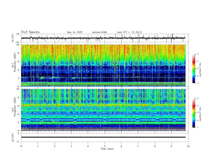This screenshot has height=164, width=212.
Task: Click the 'ch.3(V)' axis label
Action: click(13, 137)
